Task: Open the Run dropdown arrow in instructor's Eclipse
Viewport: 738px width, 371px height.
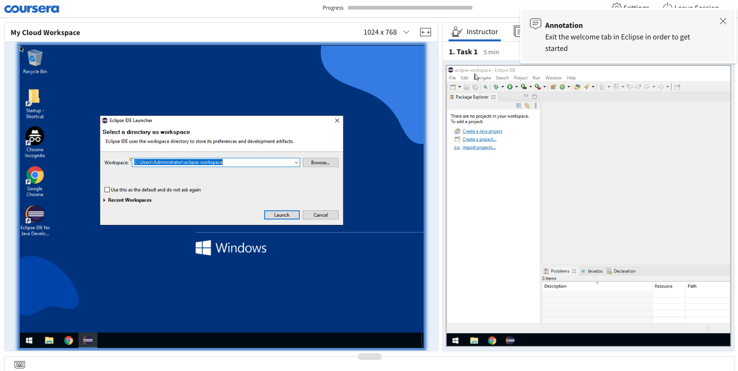Action: [x=516, y=87]
